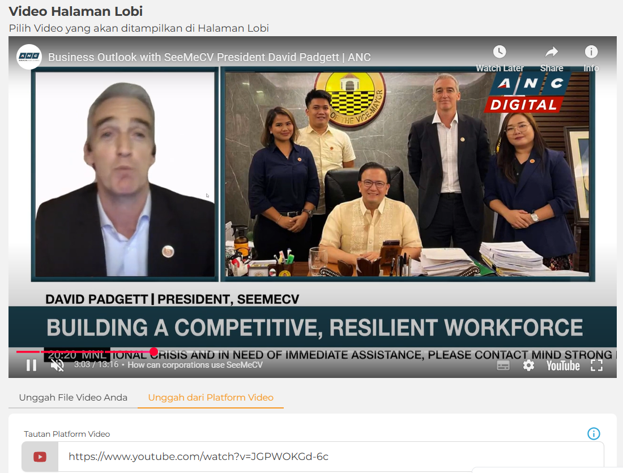Click the ANC channel avatar

(29, 57)
